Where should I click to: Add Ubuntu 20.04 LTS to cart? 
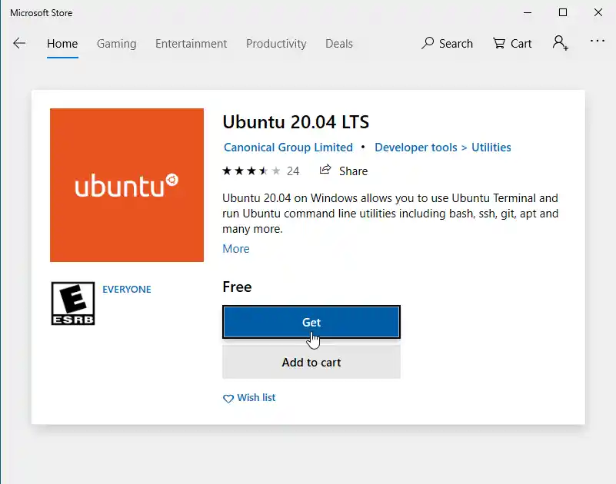click(x=311, y=362)
